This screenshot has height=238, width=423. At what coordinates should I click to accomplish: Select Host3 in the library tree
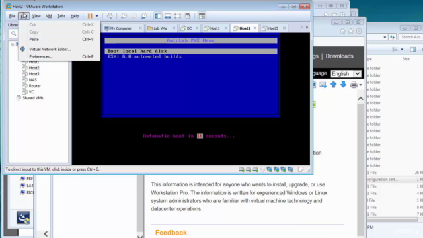tap(34, 74)
